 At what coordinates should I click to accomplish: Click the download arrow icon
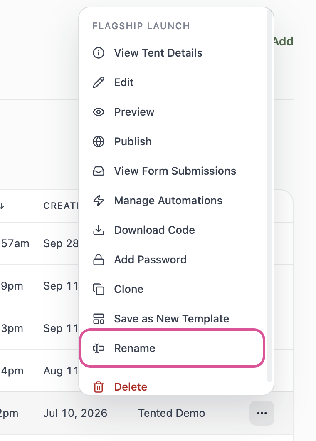[99, 230]
